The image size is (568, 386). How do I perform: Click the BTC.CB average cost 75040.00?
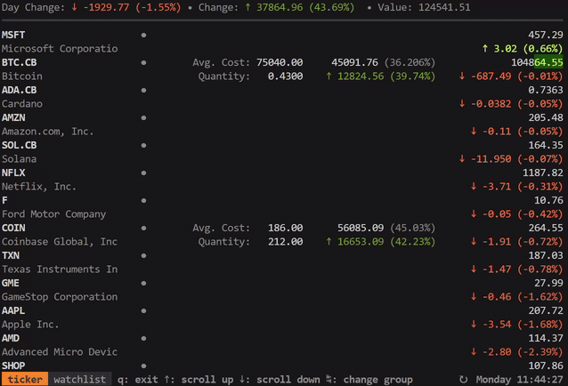click(x=280, y=62)
